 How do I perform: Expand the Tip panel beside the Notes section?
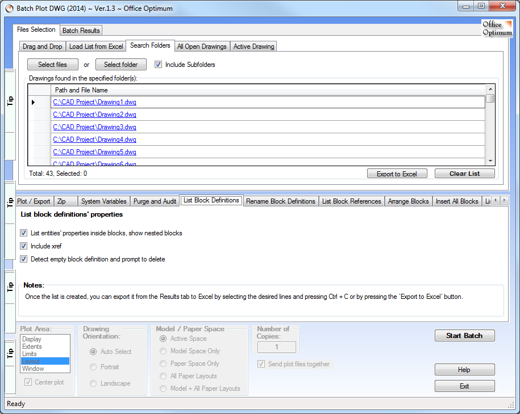click(x=10, y=286)
